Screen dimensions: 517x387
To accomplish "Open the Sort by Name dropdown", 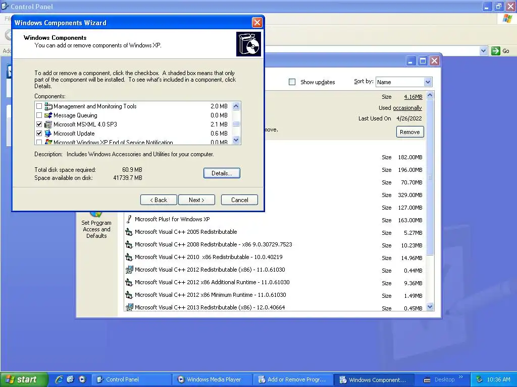I will pyautogui.click(x=428, y=82).
